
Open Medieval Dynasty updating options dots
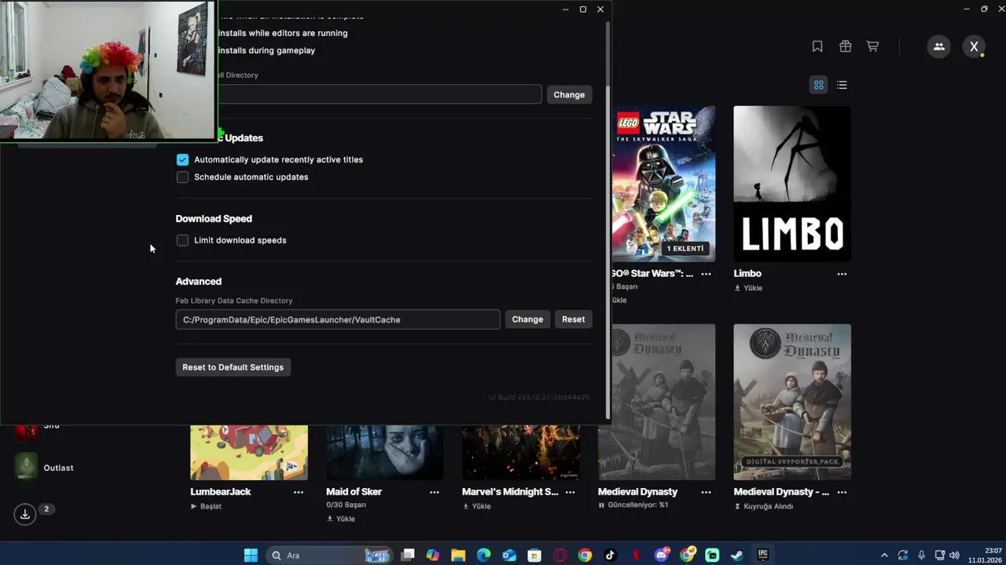click(706, 492)
